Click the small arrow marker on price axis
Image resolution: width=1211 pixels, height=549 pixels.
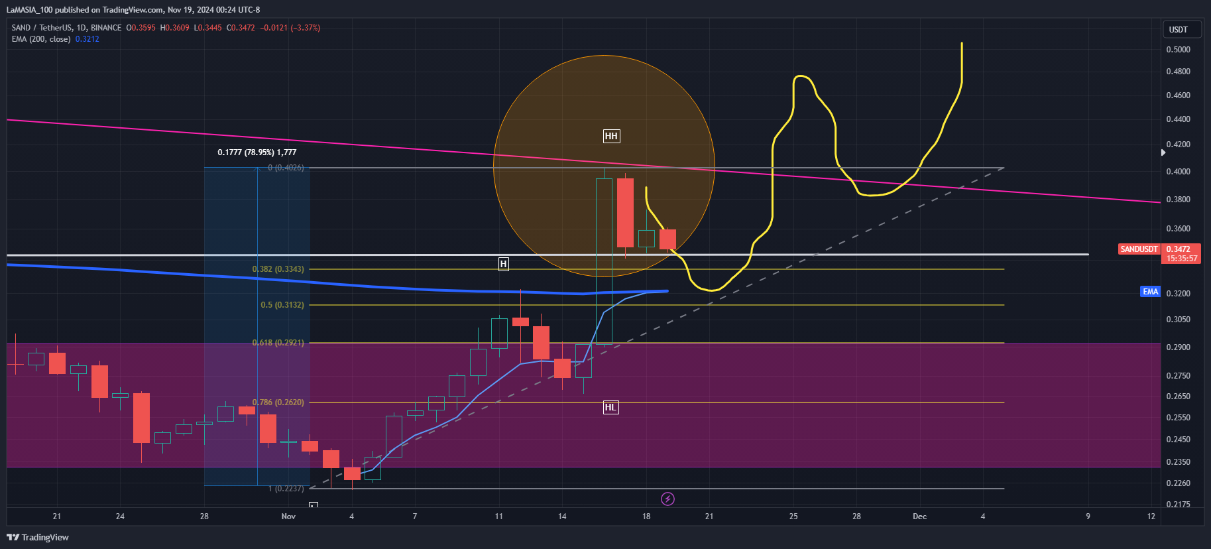1163,152
